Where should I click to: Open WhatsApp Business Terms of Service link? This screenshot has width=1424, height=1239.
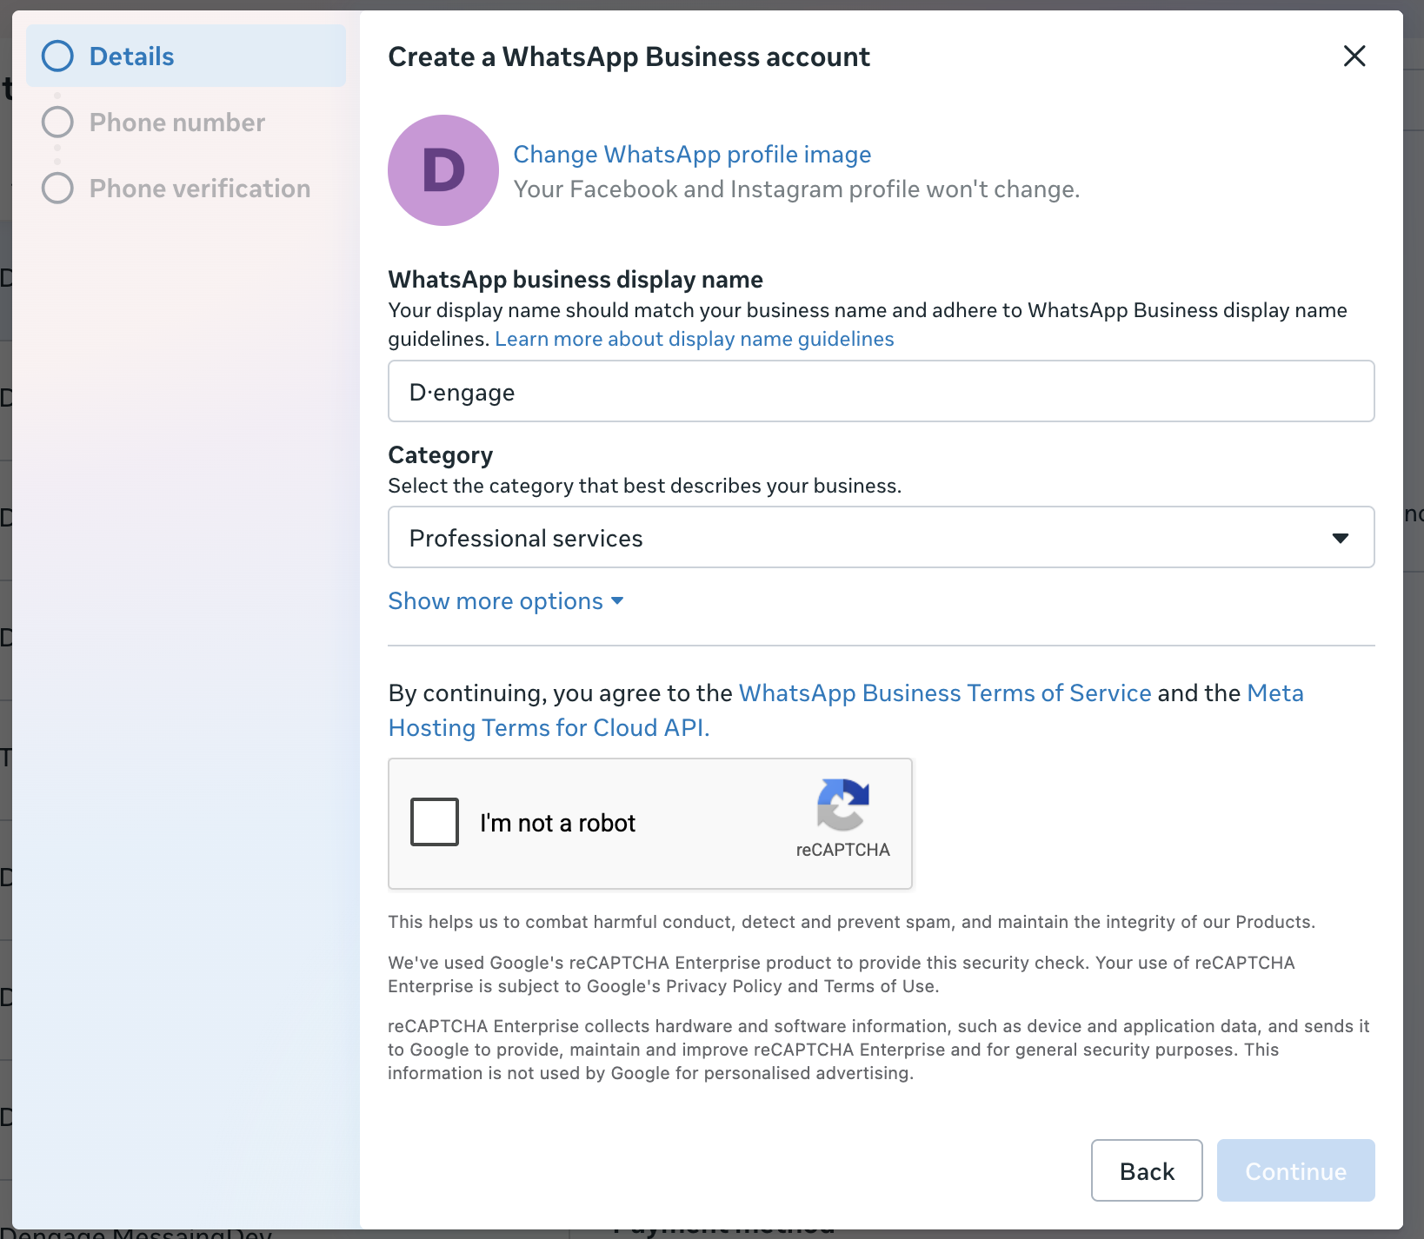[945, 693]
